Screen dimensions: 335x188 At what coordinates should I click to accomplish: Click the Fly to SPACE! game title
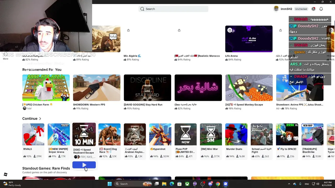286,149
